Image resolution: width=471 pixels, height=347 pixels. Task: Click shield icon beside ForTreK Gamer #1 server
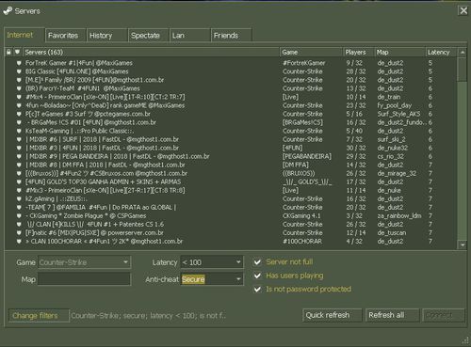tap(19, 63)
